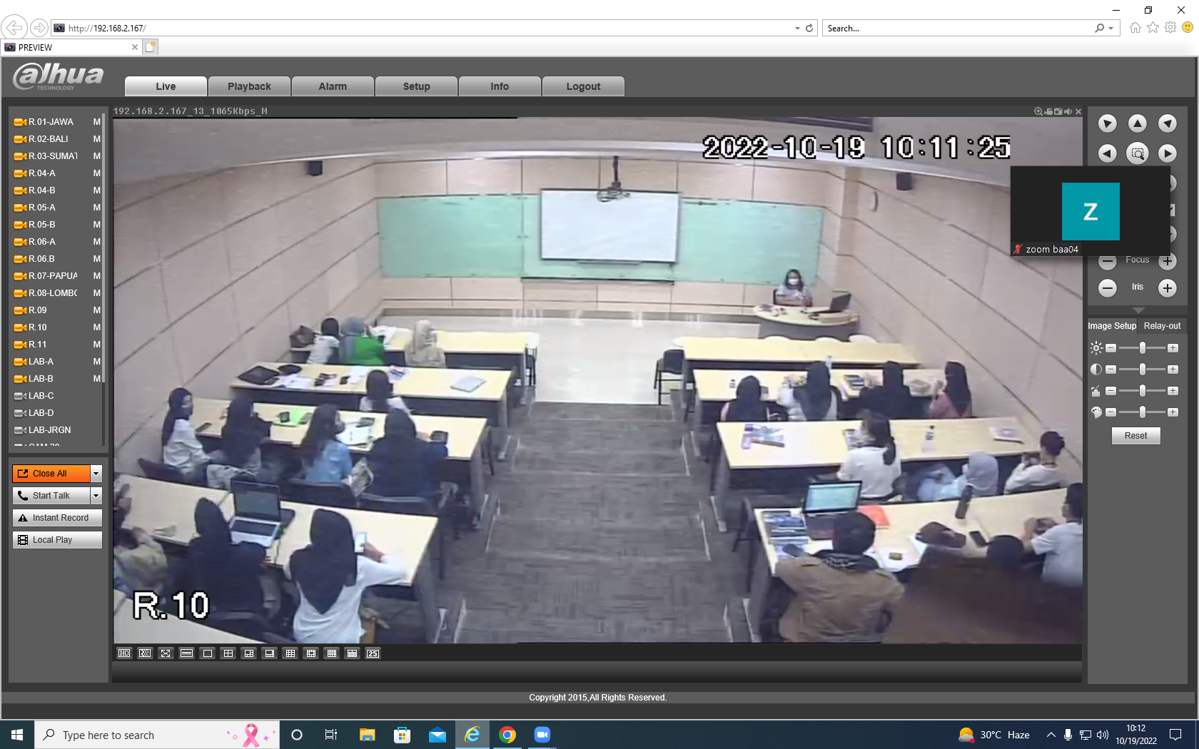This screenshot has width=1199, height=749.
Task: Open the Playback tab
Action: coord(249,86)
